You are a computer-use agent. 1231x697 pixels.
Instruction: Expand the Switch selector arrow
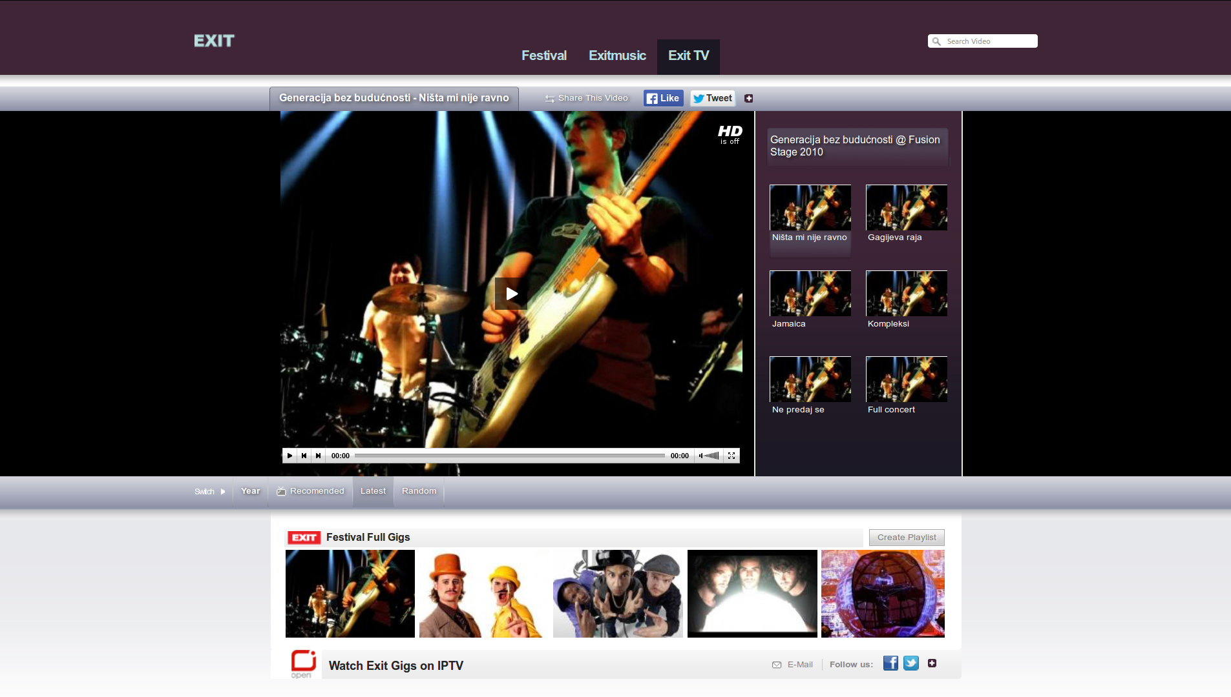point(222,491)
